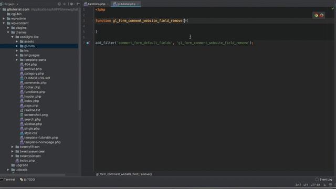Click the cgi-bin folder icon

pyautogui.click(x=8, y=14)
